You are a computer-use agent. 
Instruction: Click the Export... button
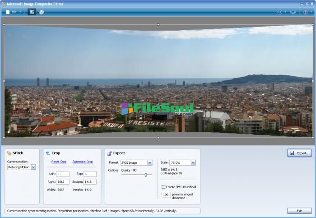coord(299,153)
